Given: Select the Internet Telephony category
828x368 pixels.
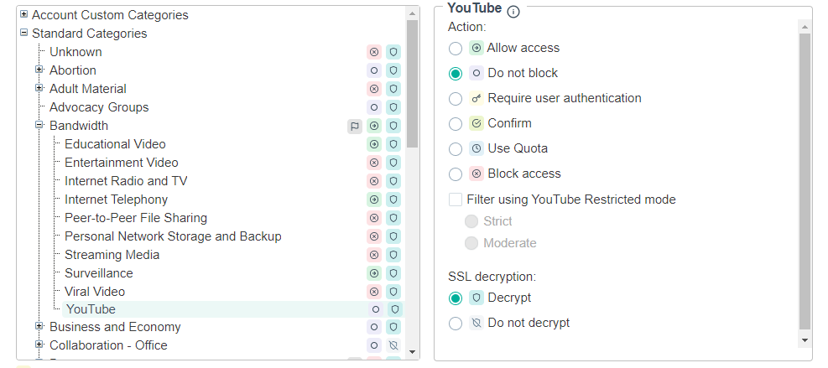Looking at the screenshot, I should pyautogui.click(x=116, y=200).
